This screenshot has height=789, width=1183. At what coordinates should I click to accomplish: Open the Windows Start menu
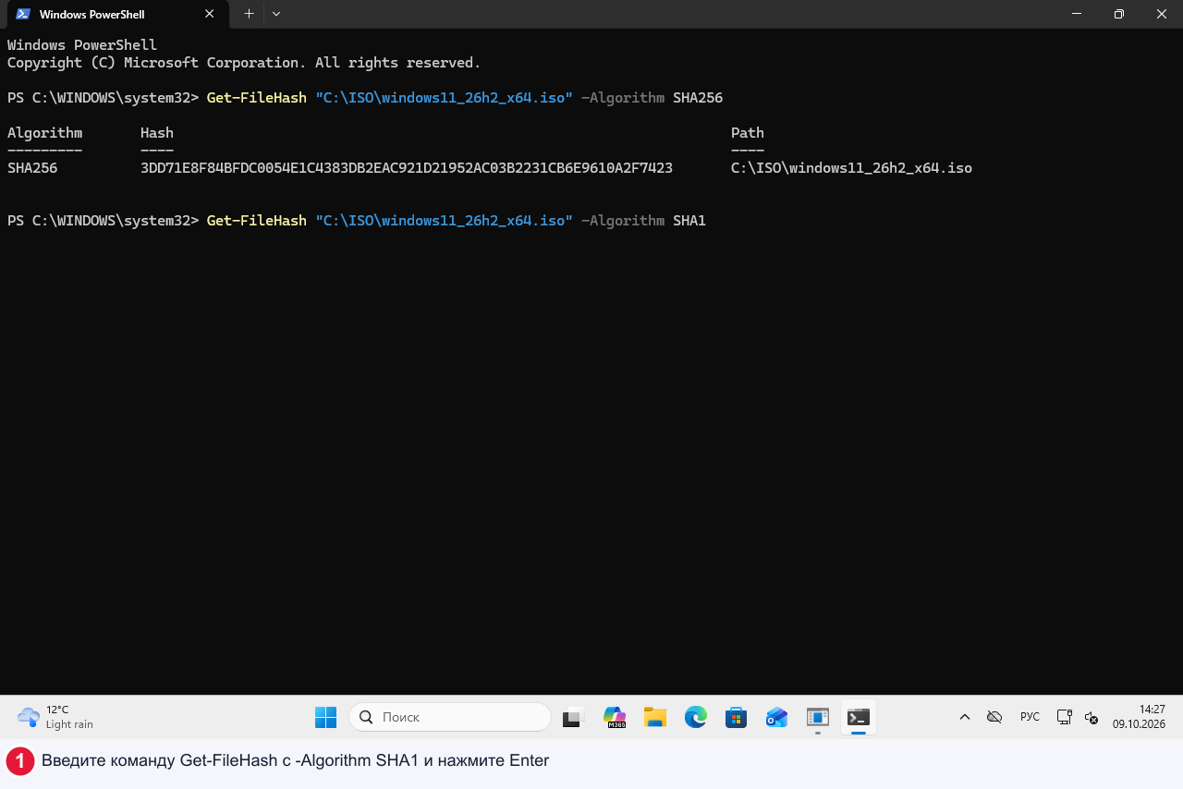point(325,717)
